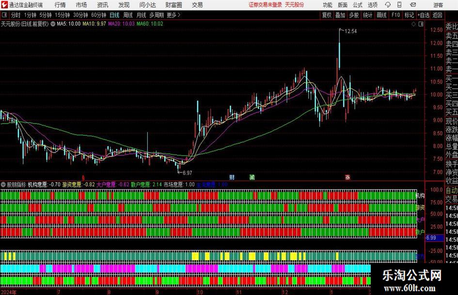Open the 选项 menu
This screenshot has height=295, width=458.
pyautogui.click(x=372, y=5)
